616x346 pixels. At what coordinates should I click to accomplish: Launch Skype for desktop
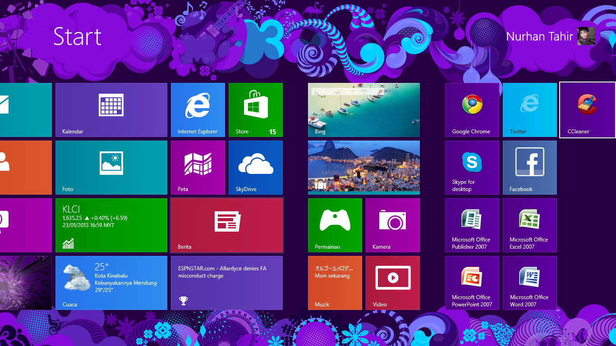472,168
